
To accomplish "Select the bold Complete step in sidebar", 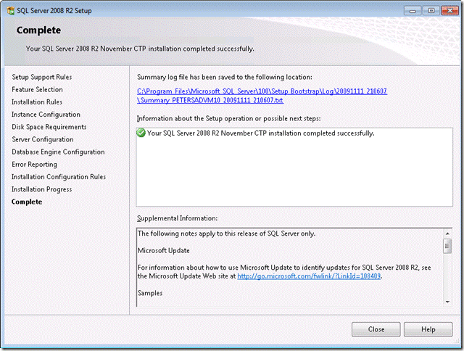I will 27,202.
